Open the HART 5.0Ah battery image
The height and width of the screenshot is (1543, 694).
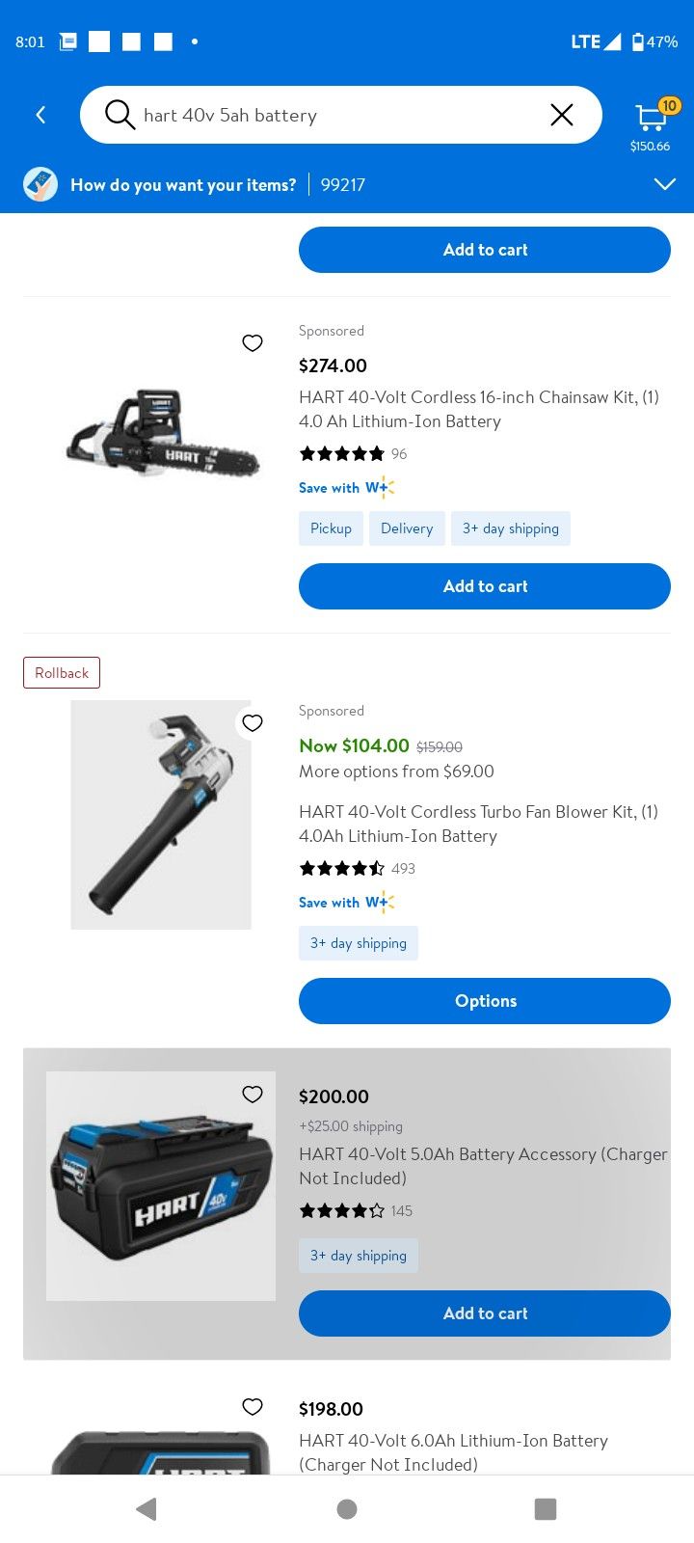tap(161, 1186)
